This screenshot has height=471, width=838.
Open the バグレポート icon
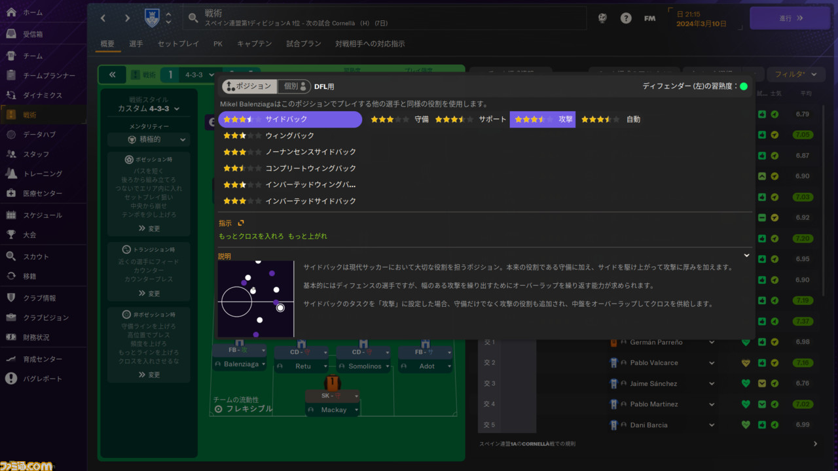click(x=11, y=378)
